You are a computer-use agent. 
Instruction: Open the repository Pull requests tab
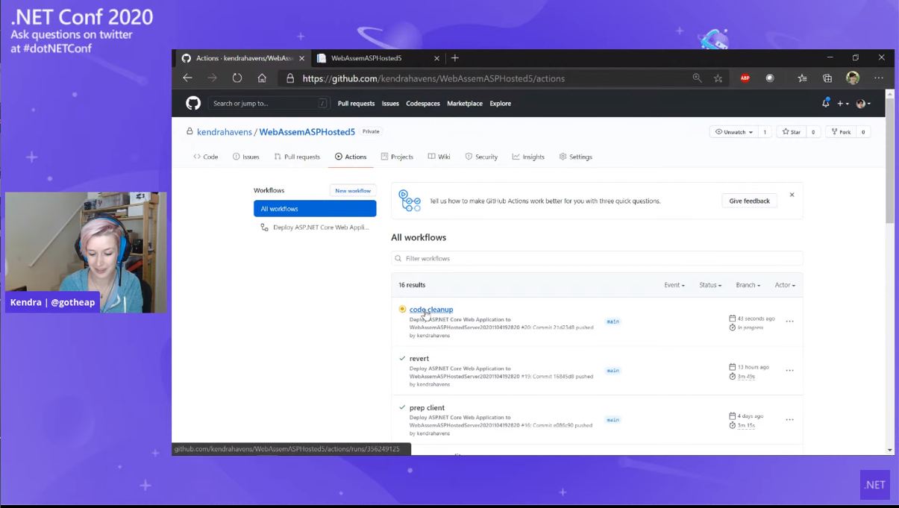297,157
